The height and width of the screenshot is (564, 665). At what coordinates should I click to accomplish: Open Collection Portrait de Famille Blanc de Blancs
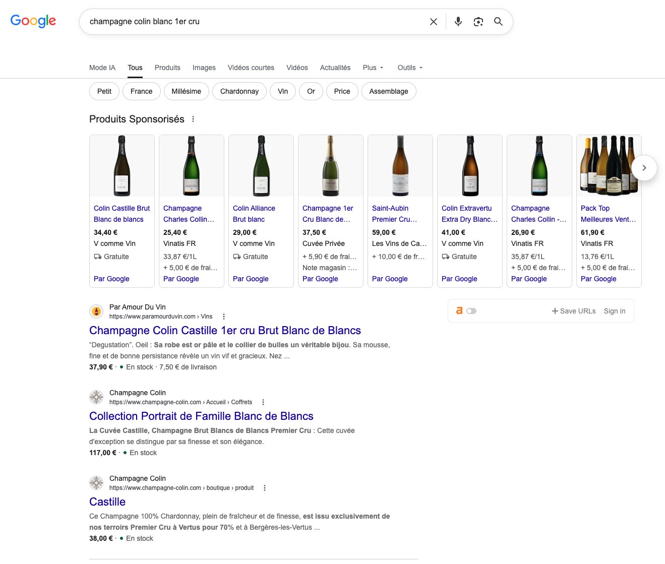[x=201, y=416]
